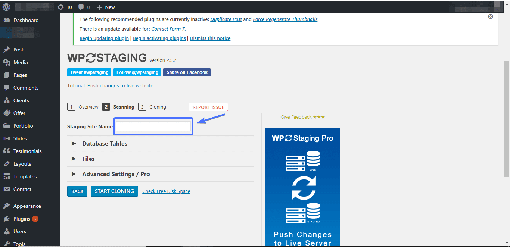Click the Plugins update count badge 5

tap(35, 219)
